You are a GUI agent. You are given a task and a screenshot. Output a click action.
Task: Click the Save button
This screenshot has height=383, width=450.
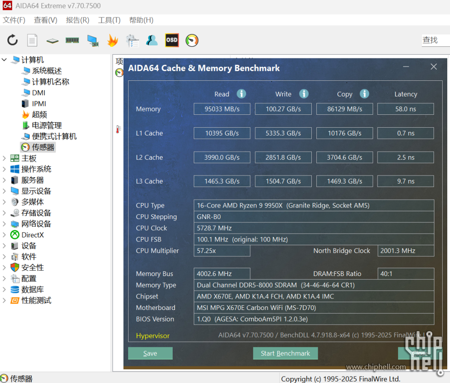(150, 353)
